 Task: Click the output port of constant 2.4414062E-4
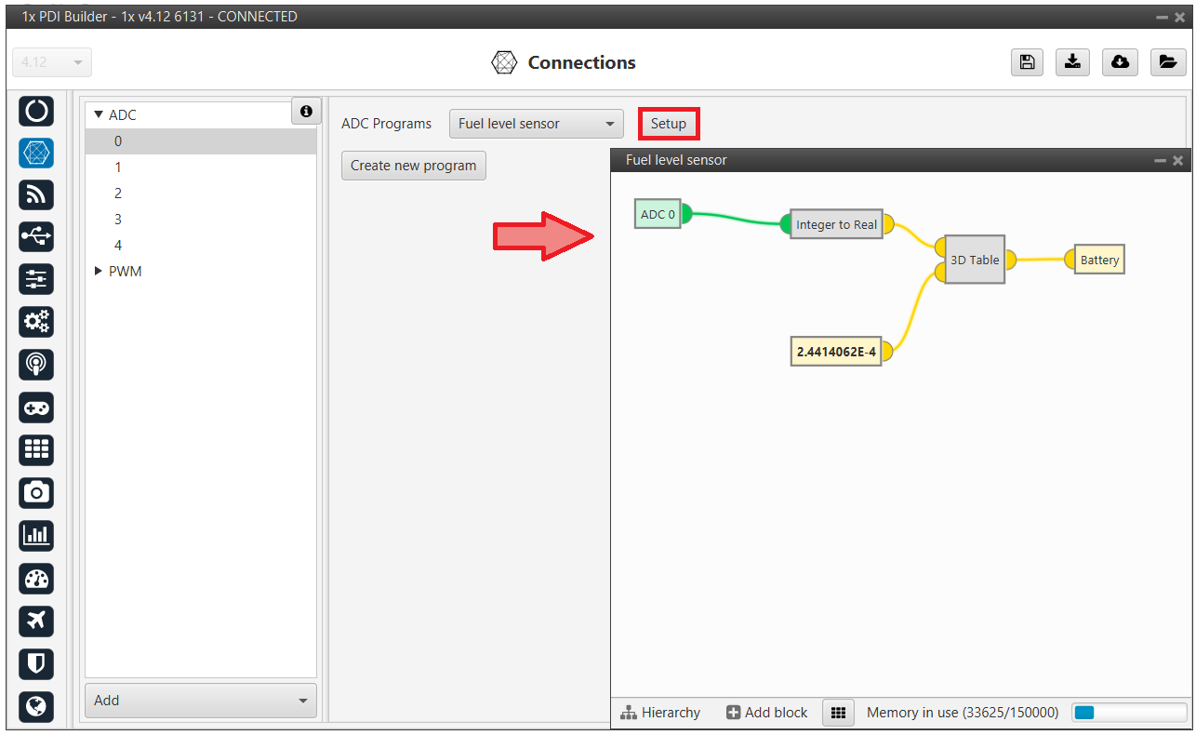tap(888, 352)
